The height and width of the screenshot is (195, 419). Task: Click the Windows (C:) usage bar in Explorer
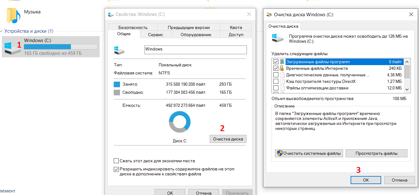click(x=61, y=47)
